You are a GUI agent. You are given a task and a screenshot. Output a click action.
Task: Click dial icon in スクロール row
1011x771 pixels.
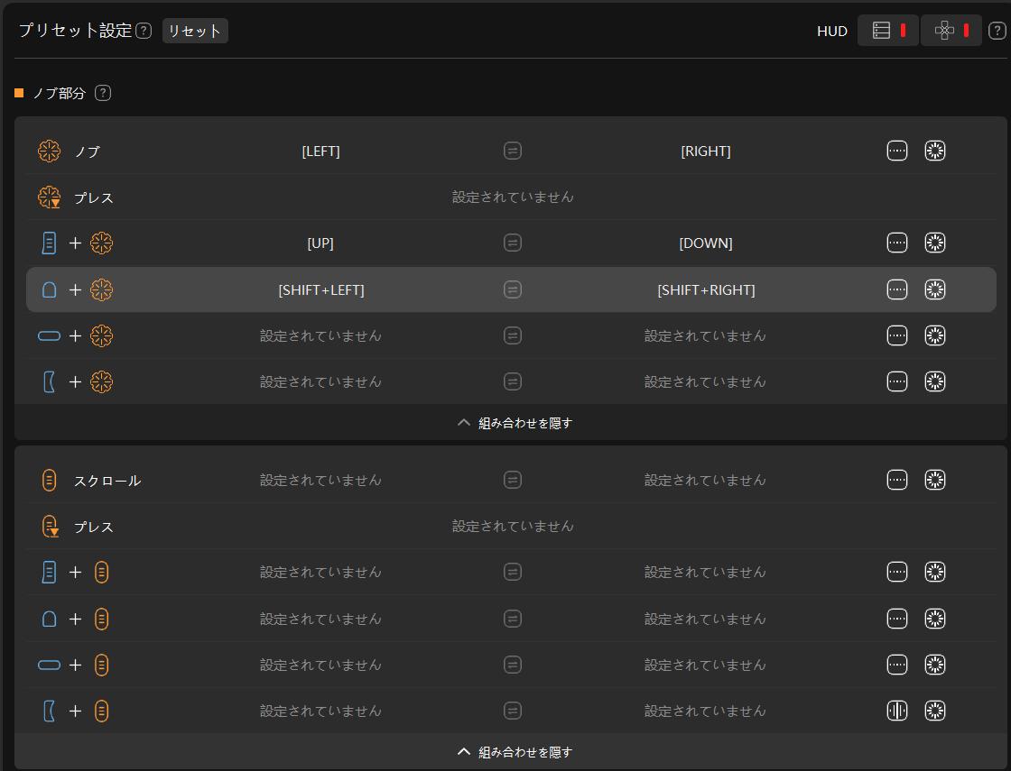pos(935,481)
